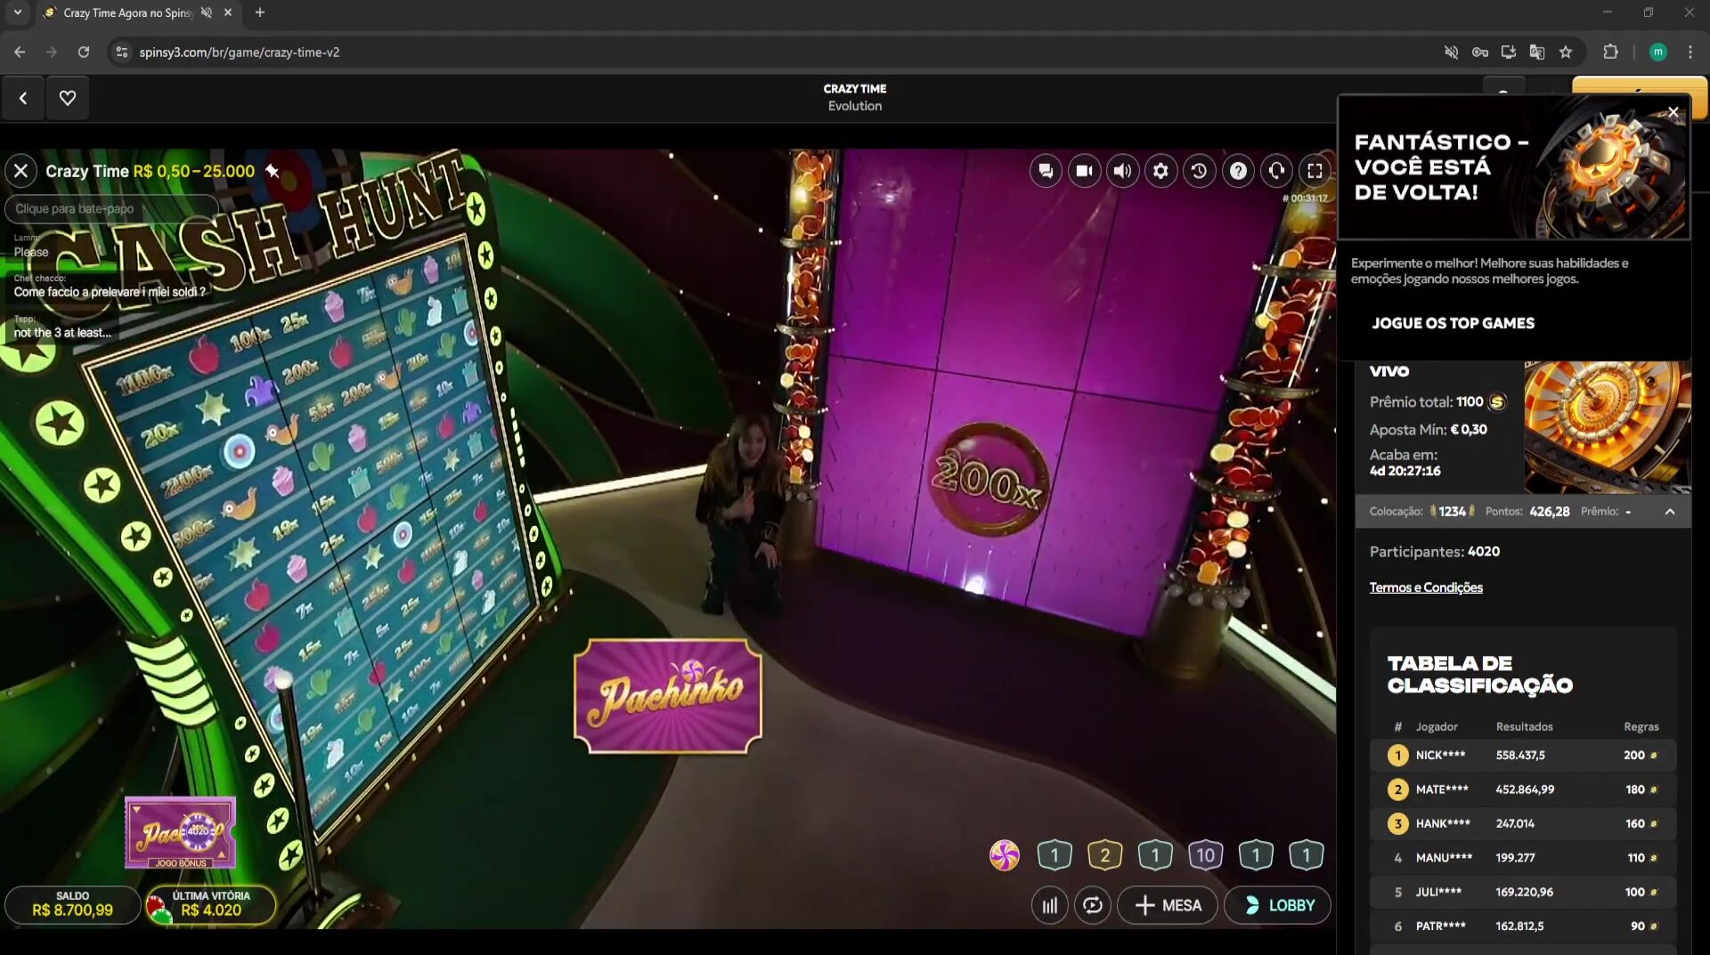The height and width of the screenshot is (955, 1710).
Task: Click the Regras column header
Action: (1641, 726)
